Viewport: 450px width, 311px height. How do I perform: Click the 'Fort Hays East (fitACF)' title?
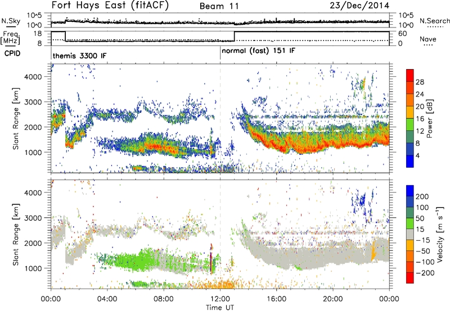tap(110, 5)
